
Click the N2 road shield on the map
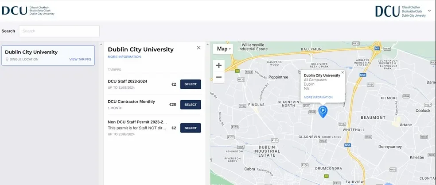[237, 71]
